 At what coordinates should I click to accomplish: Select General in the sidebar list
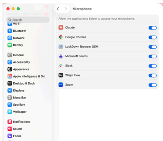[19, 55]
